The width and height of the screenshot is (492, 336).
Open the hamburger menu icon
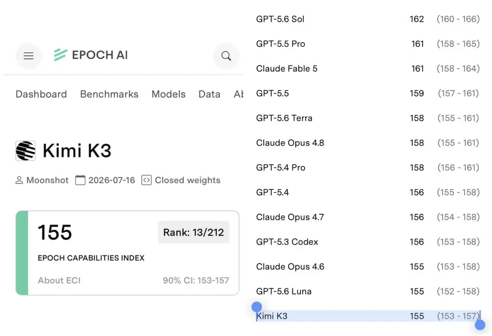pyautogui.click(x=29, y=56)
